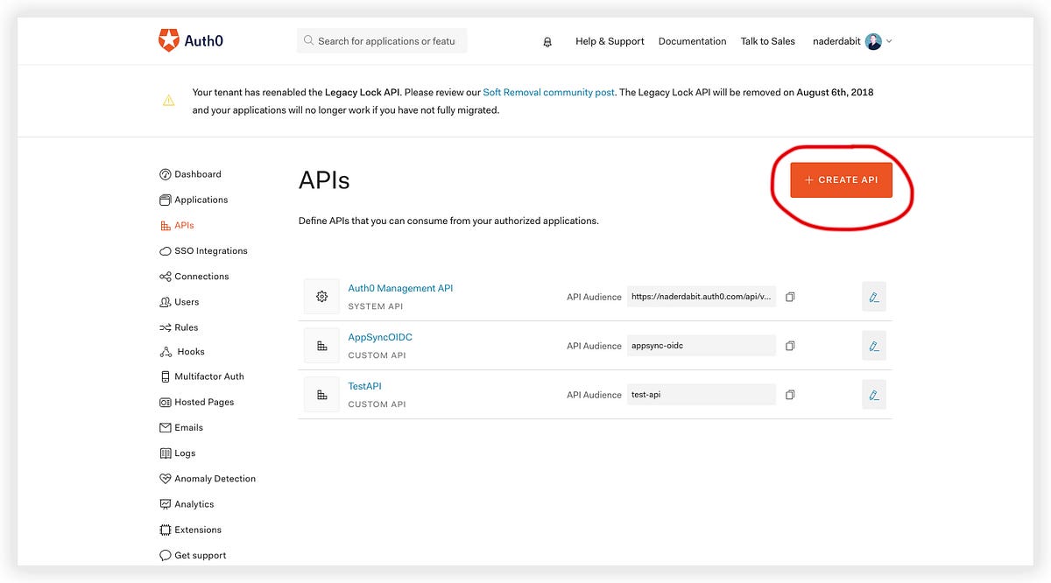Click the Extensions icon in the sidebar
The width and height of the screenshot is (1051, 583).
164,529
